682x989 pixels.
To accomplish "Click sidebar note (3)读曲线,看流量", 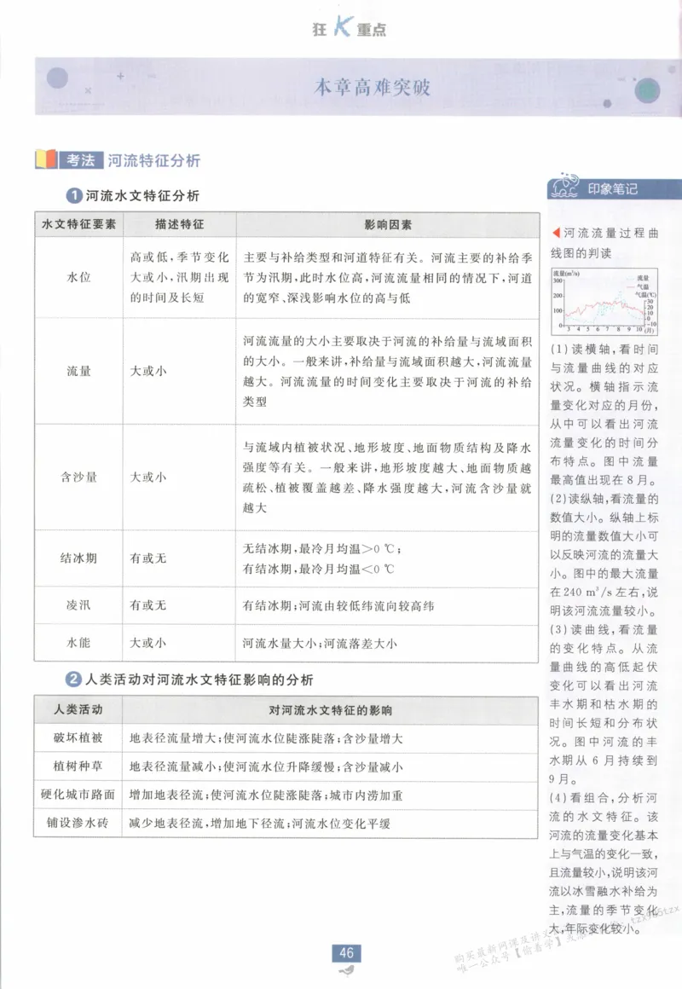I will [x=604, y=629].
